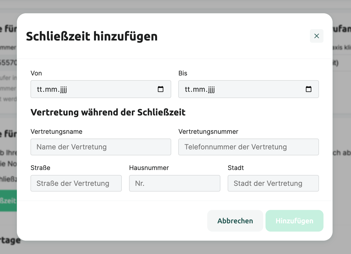This screenshot has width=351, height=254.
Task: Click the Von field label
Action: coord(36,73)
